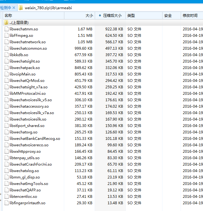The image size is (203, 211).
Task: Click libwechatsight_v7a.so file icon
Action: point(6,87)
